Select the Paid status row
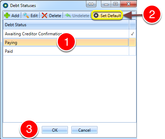The image size is (165, 139). 70,51
